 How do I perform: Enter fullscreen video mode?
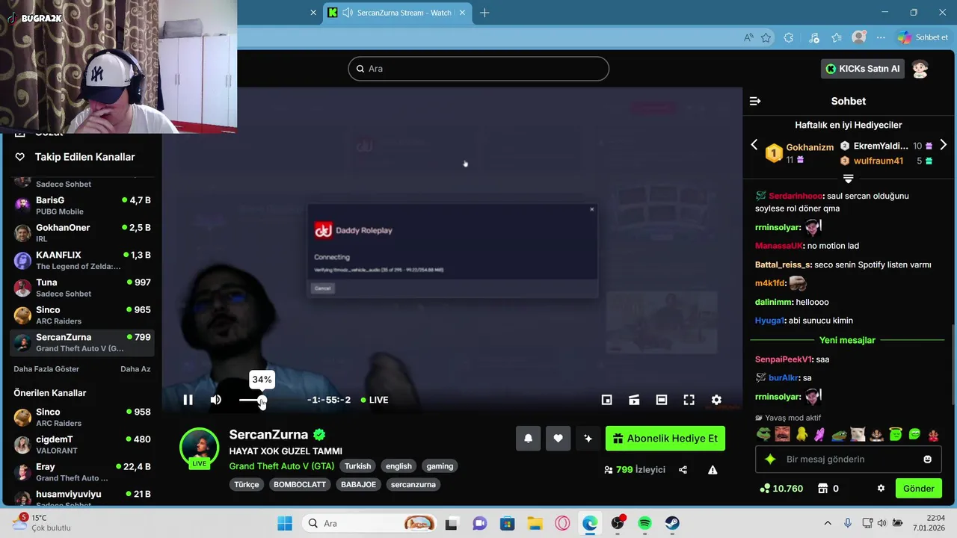tap(689, 400)
